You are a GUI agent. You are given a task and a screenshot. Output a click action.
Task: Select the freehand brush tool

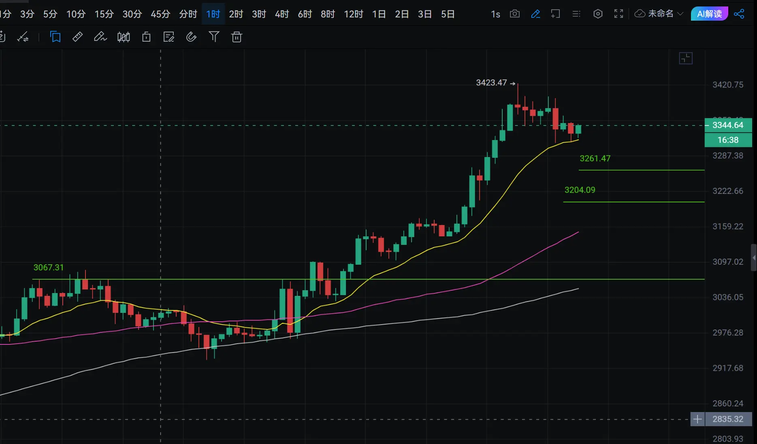100,37
